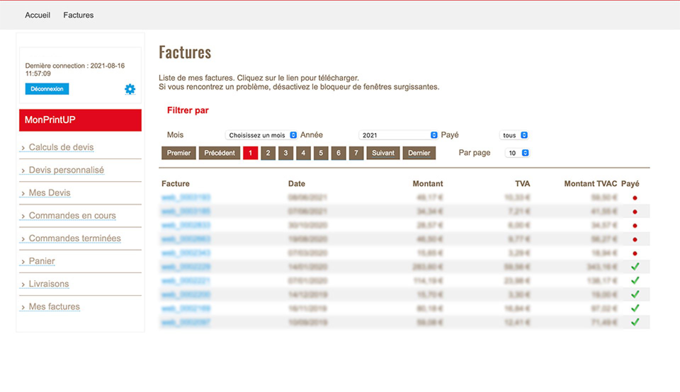Viewport: 680px width, 392px height.
Task: Click the chevron icon beside Panier
Action: click(23, 262)
